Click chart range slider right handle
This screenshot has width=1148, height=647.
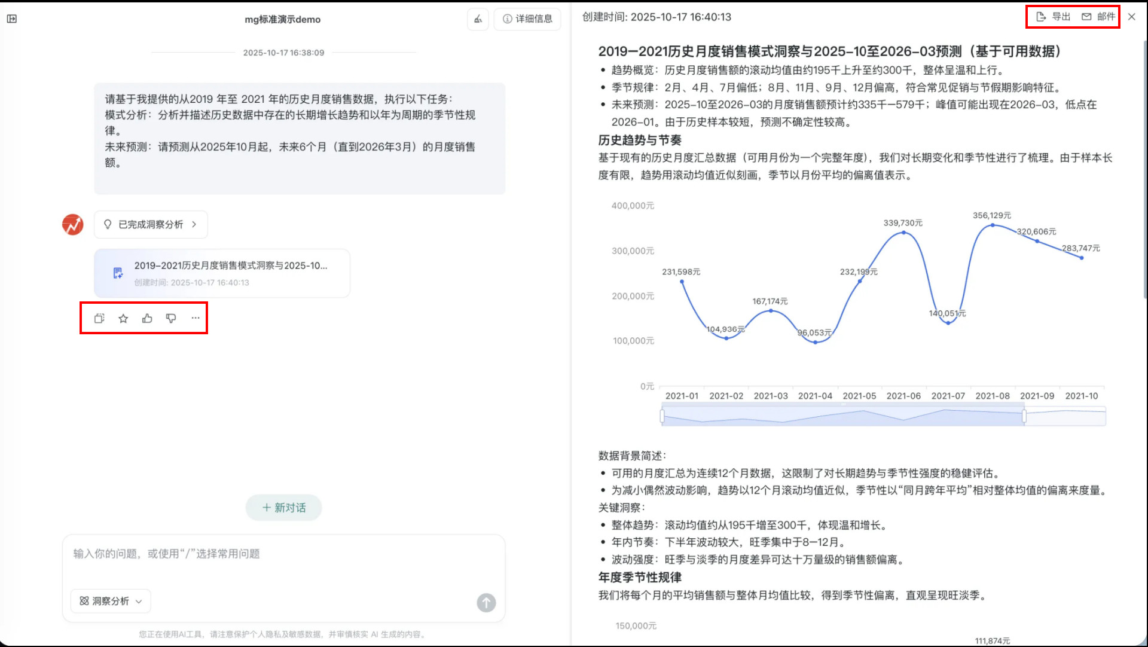coord(1024,416)
